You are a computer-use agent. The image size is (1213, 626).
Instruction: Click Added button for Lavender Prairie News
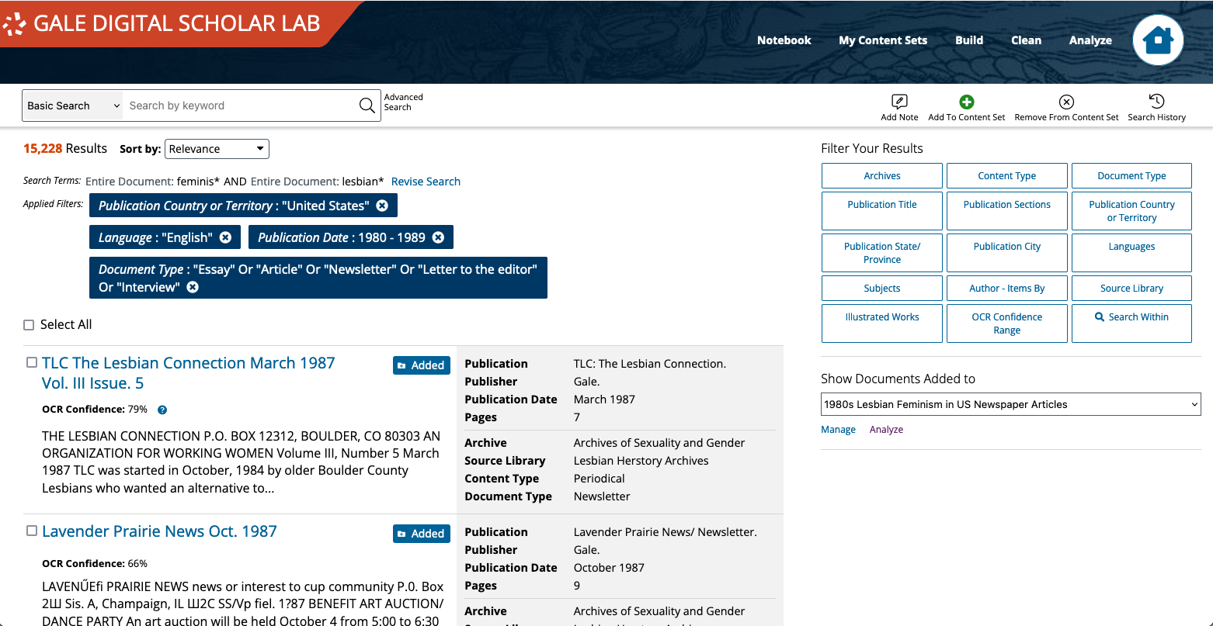(x=422, y=534)
